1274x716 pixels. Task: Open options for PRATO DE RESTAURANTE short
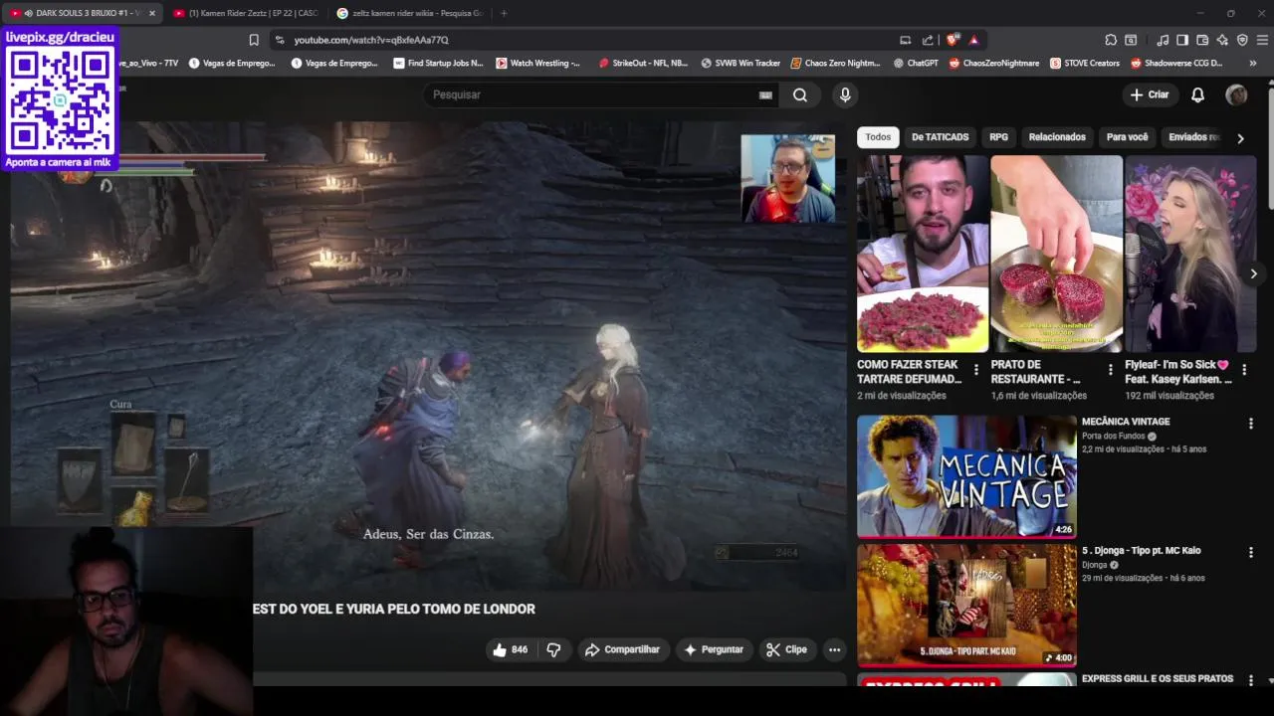pyautogui.click(x=1110, y=370)
